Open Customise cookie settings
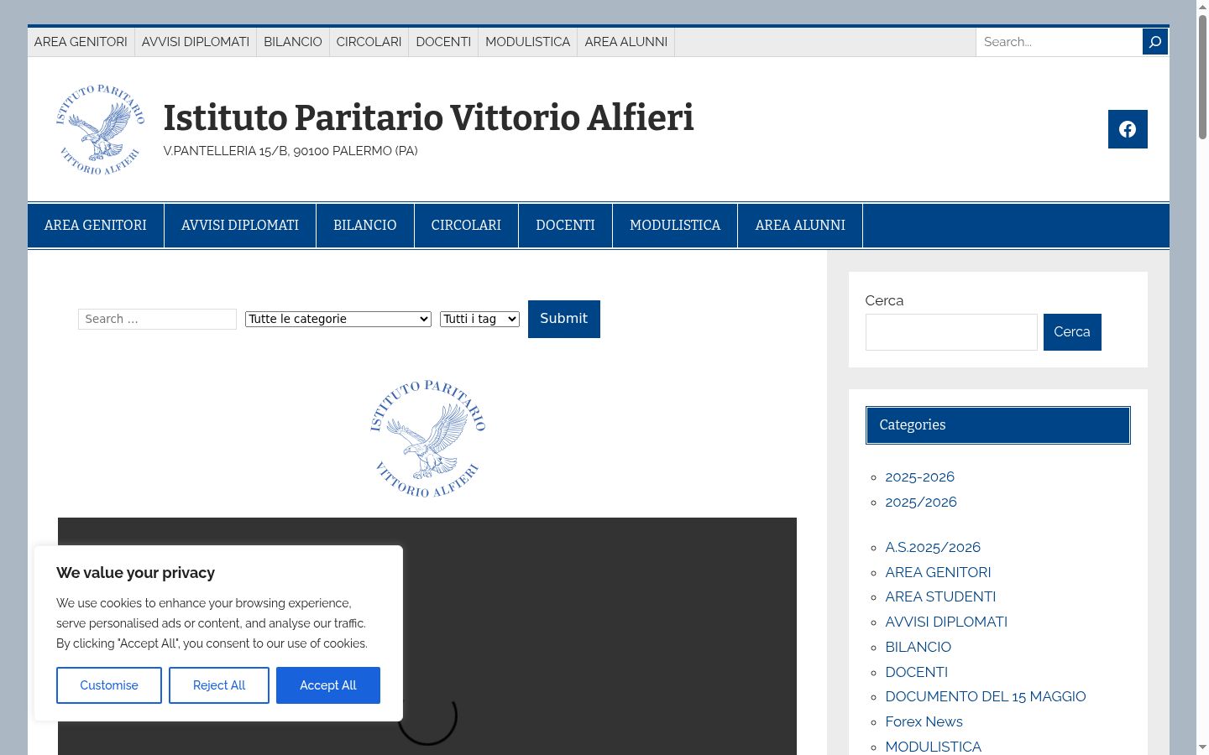1209x755 pixels. (x=109, y=685)
